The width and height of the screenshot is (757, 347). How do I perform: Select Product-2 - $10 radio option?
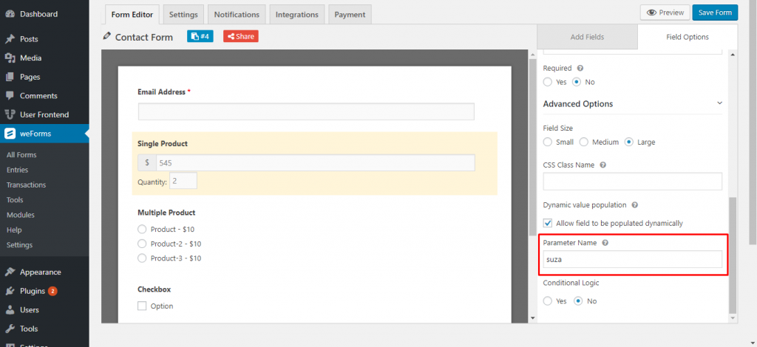pyautogui.click(x=142, y=244)
